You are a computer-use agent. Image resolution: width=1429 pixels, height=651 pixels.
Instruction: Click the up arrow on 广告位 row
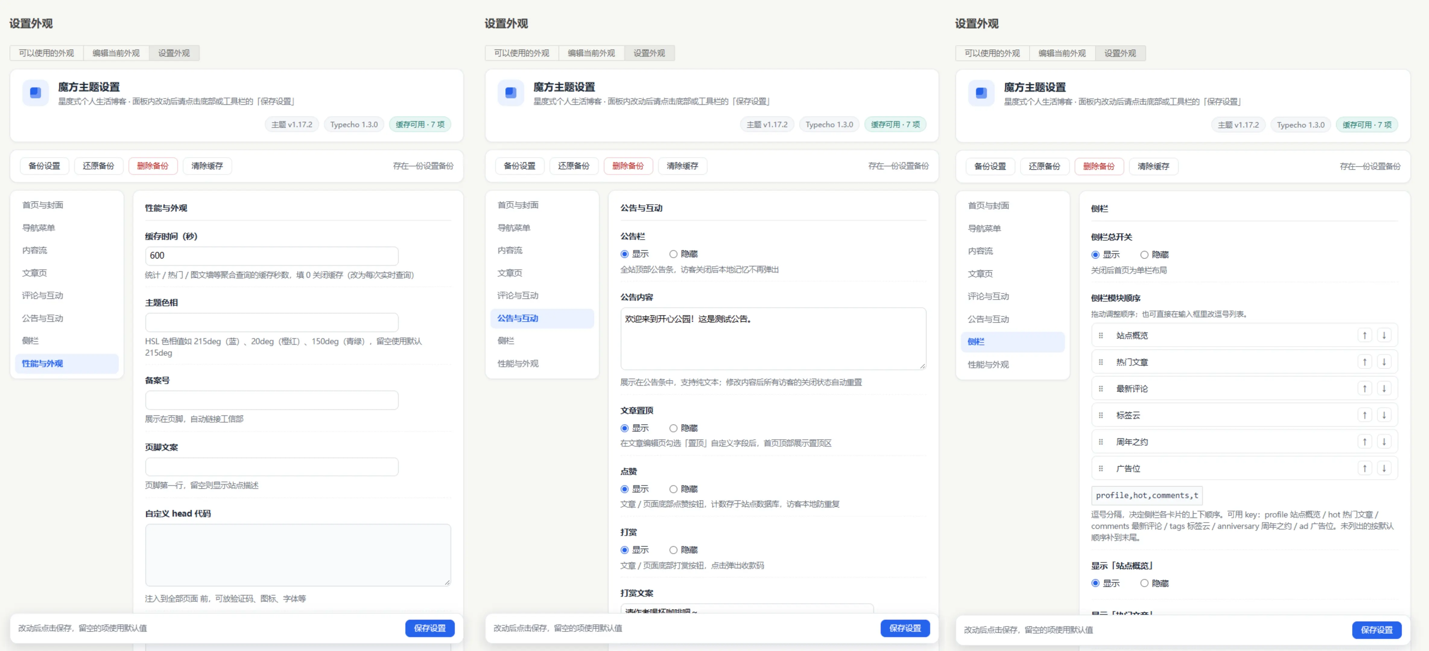(1364, 469)
